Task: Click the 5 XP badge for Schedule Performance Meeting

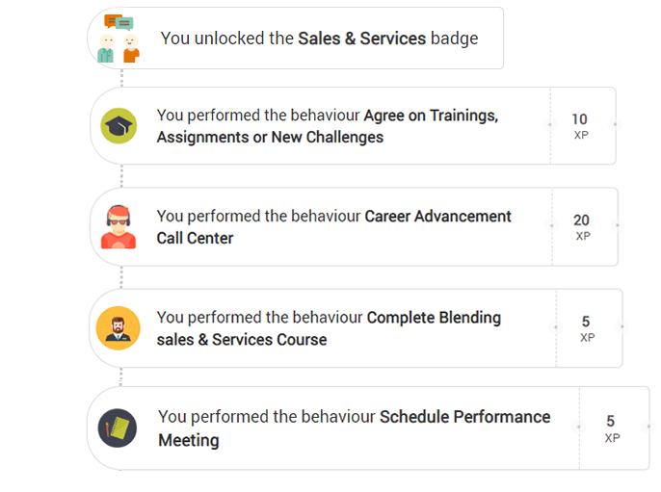Action: [611, 428]
